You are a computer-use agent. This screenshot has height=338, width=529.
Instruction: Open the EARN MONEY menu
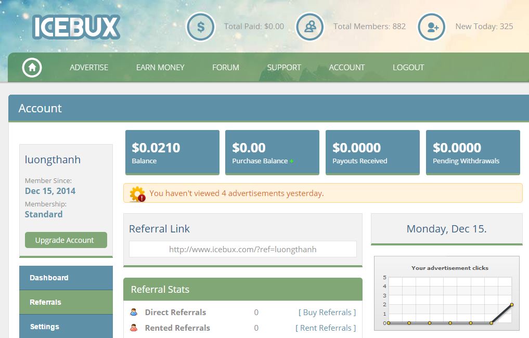[x=160, y=68]
